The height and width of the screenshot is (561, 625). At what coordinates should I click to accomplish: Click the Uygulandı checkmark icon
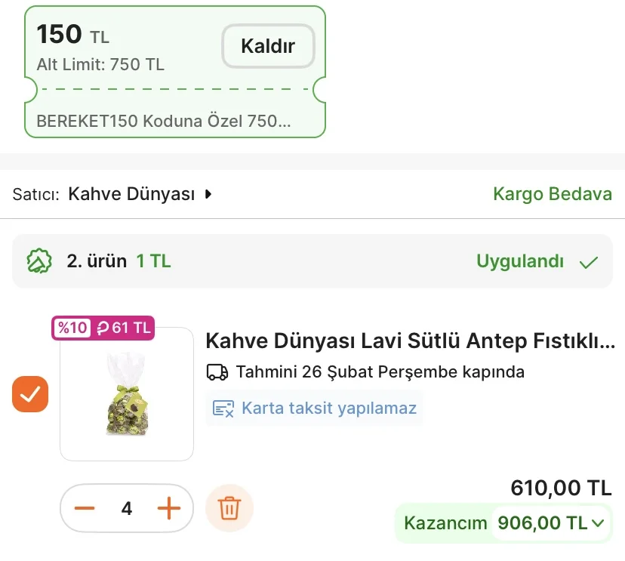pos(588,262)
